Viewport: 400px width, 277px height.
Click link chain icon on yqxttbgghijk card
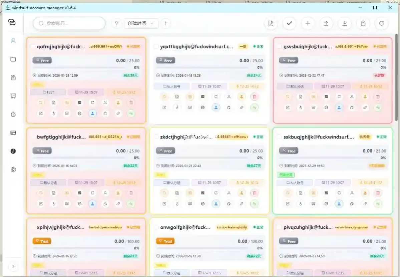point(241,108)
